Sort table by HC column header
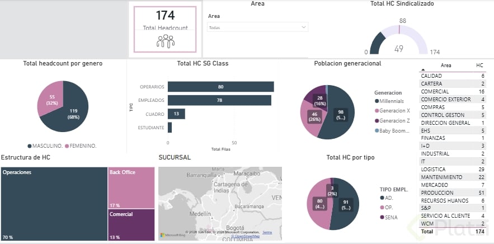Viewport: 494px width, 244px height. click(479, 65)
